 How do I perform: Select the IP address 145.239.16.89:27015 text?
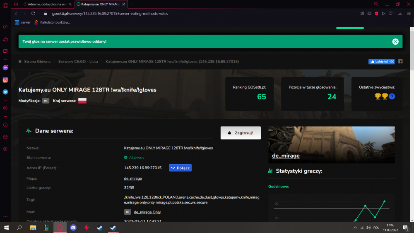click(x=143, y=168)
